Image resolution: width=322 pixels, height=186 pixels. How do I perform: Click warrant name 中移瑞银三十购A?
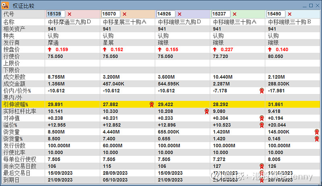tap(235, 22)
